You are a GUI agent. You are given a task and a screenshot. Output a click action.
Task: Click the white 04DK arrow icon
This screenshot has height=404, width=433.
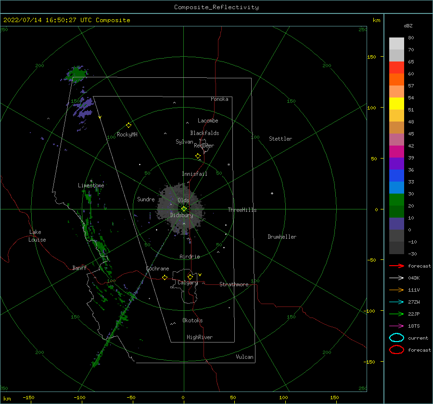click(x=396, y=278)
